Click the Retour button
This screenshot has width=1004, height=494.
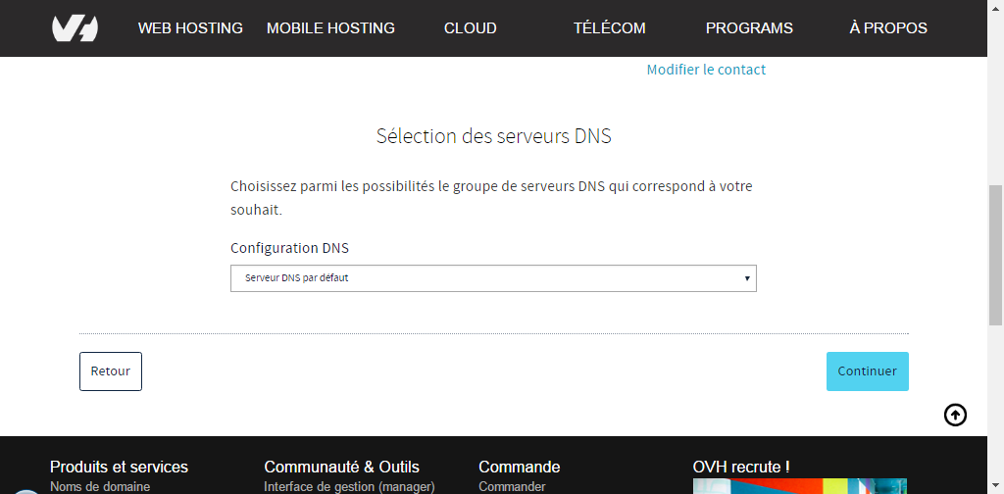coord(111,371)
